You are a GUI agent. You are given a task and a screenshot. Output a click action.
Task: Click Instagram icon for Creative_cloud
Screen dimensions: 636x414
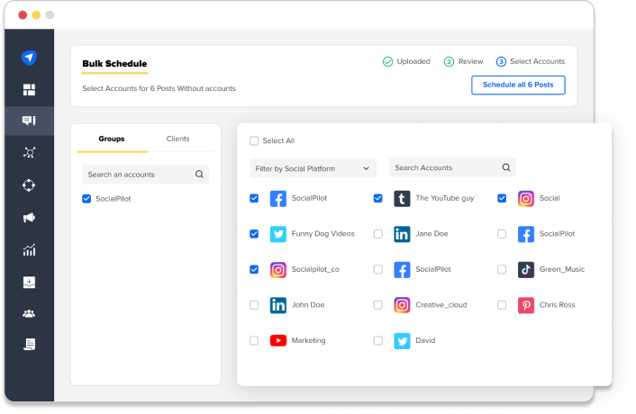402,305
